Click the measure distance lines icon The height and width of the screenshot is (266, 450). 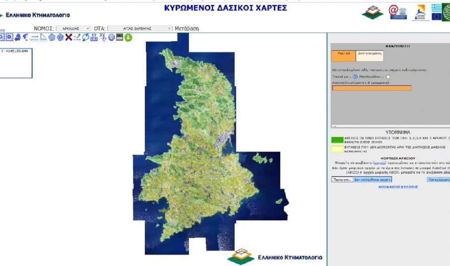pyautogui.click(x=35, y=37)
